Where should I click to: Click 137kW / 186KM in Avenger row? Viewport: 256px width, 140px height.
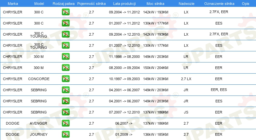pos(155,123)
